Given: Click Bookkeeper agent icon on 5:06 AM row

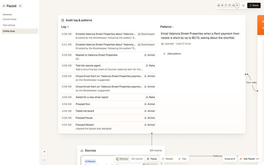Looking at the screenshot, I should 139,34.
